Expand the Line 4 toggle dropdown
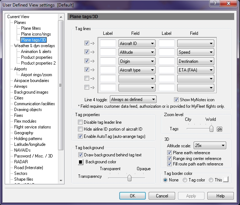The width and height of the screenshot is (240, 205). click(133, 99)
